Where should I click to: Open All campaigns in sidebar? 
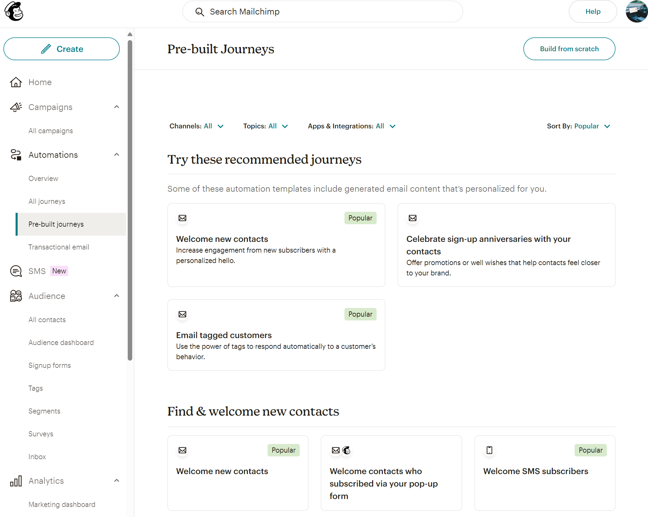51,131
